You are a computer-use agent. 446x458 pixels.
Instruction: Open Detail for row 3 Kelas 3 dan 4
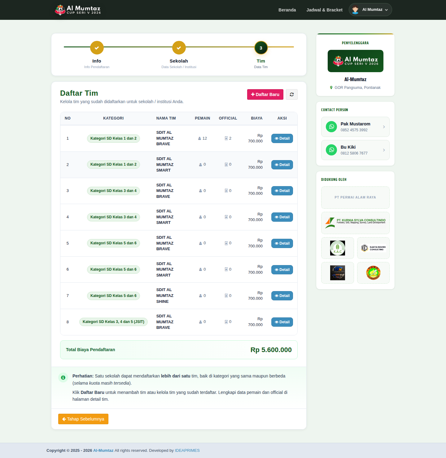(x=282, y=191)
